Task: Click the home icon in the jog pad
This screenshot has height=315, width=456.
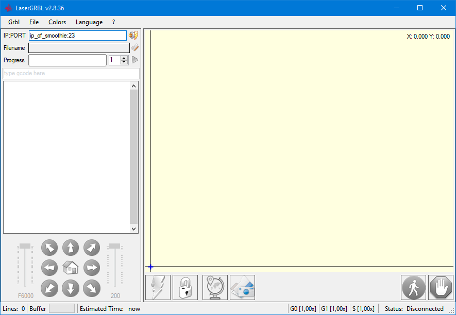Action: click(x=71, y=268)
